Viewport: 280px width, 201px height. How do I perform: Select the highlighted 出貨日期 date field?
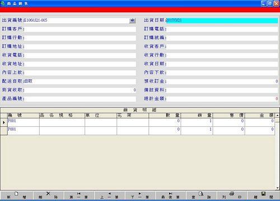point(222,20)
